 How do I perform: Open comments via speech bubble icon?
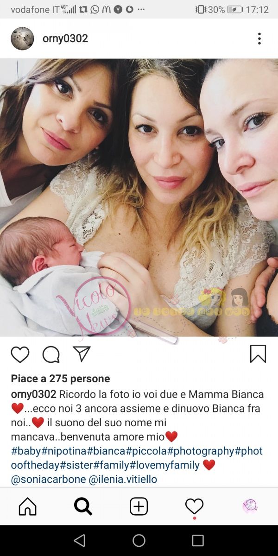51,354
